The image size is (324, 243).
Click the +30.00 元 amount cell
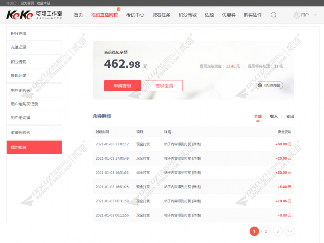[x=283, y=173]
